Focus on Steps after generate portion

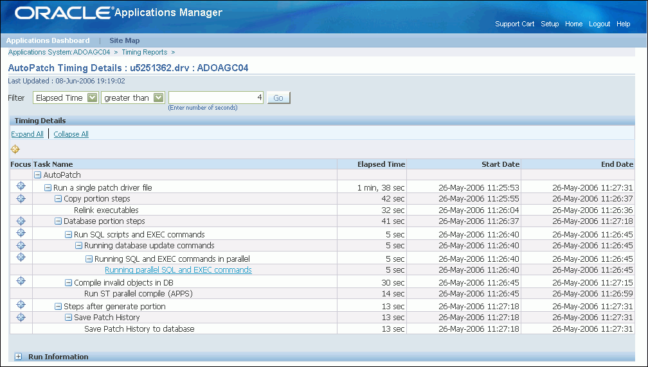point(21,305)
